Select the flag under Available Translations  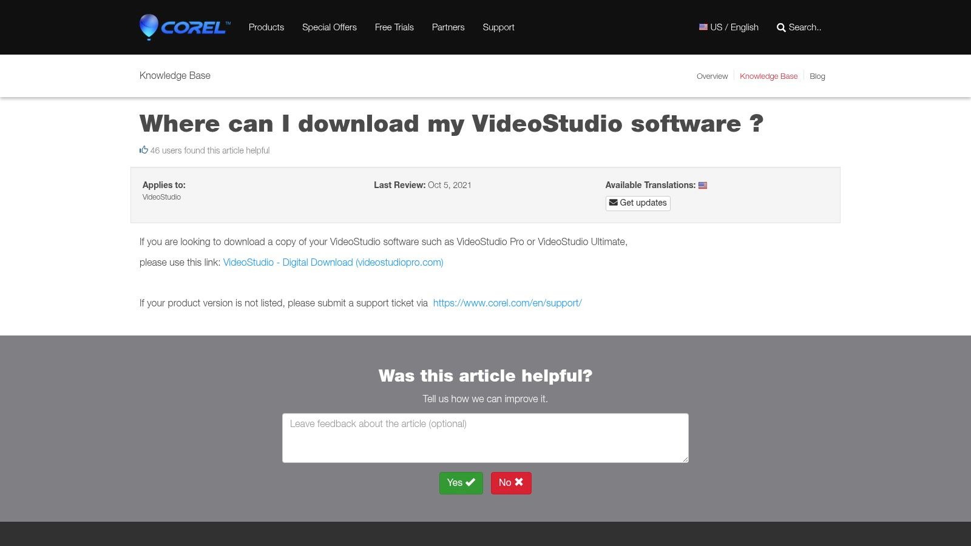pos(703,185)
